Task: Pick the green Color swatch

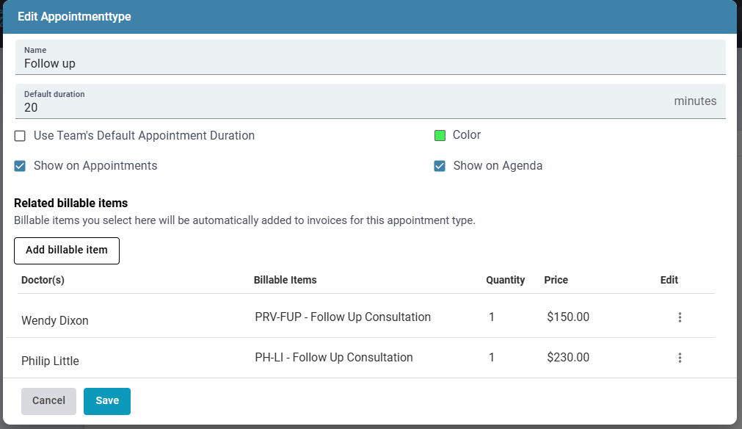Action: [x=440, y=136]
